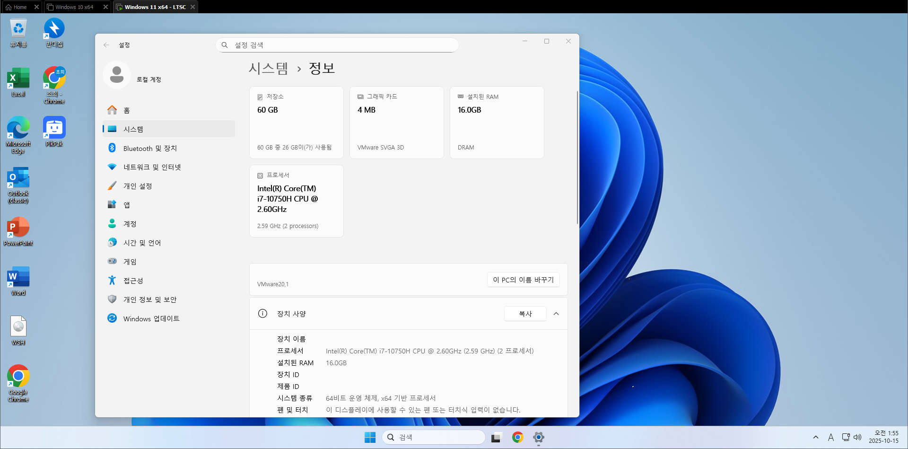
Task: Click the Windows Start button
Action: pos(370,438)
